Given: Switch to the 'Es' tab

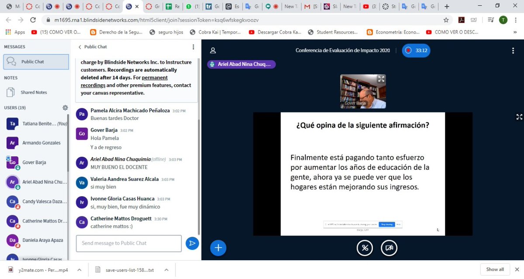Looking at the screenshot, I should point(232,7).
